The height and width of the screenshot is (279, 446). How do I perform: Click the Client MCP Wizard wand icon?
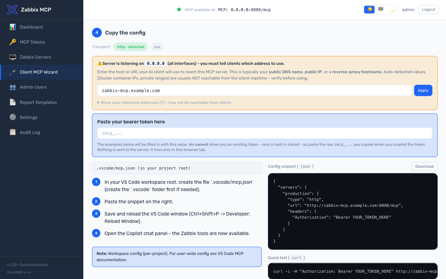tap(13, 72)
